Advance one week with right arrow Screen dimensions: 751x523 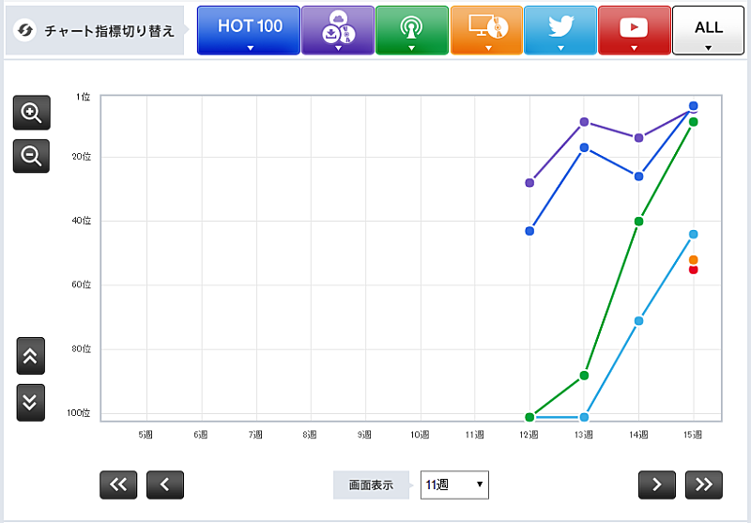point(657,485)
